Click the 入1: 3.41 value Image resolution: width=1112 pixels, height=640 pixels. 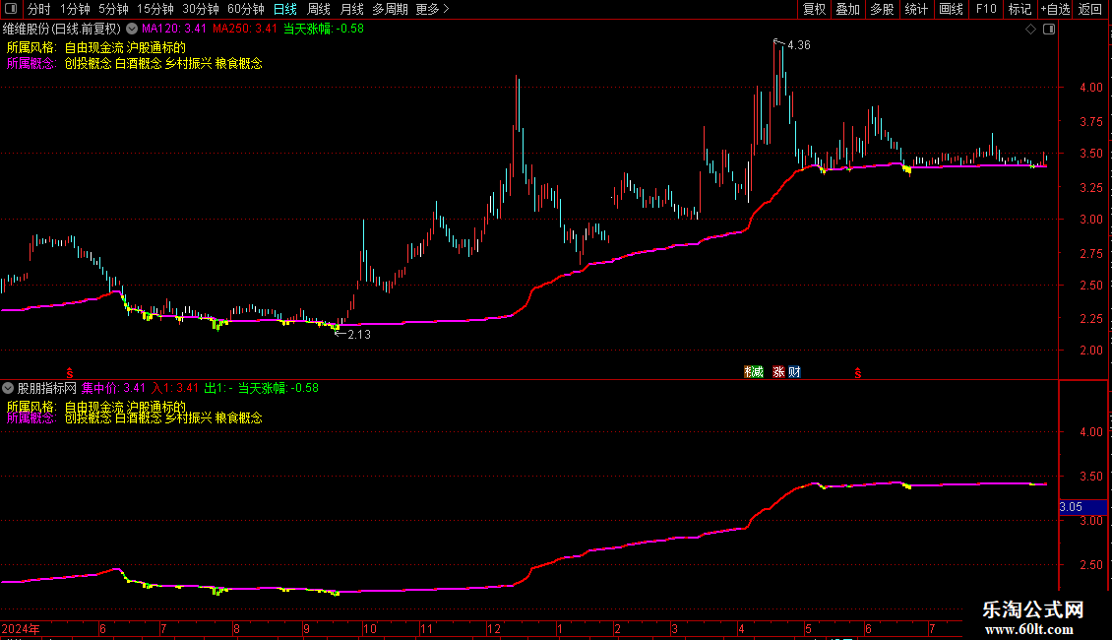point(175,388)
